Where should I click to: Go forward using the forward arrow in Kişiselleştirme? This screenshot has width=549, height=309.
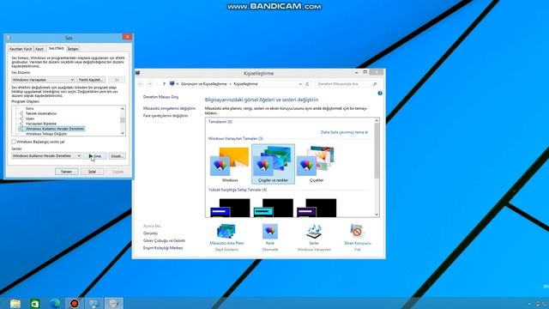[x=150, y=84]
